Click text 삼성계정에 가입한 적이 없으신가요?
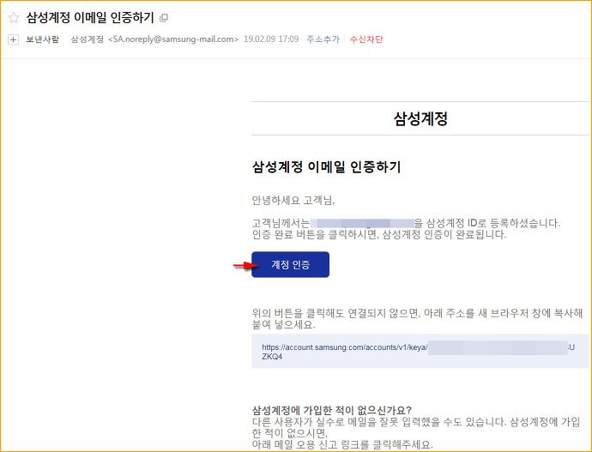The width and height of the screenshot is (592, 452). pos(331,410)
